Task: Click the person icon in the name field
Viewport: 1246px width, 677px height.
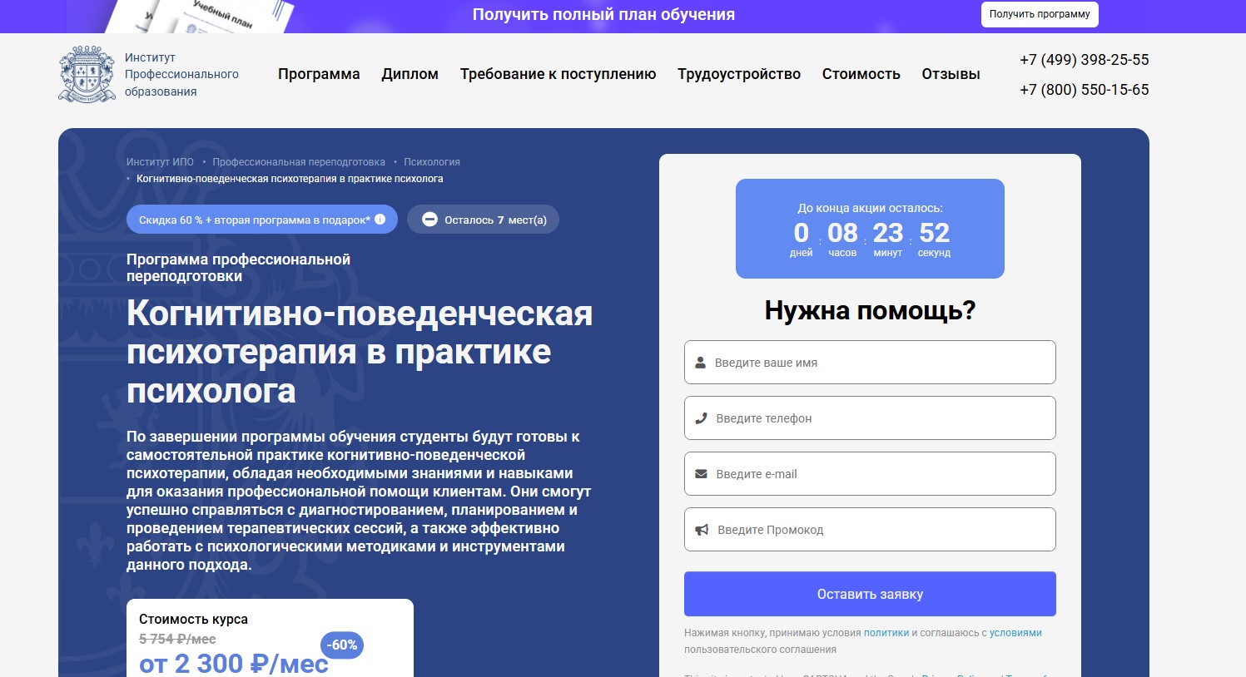Action: (700, 362)
